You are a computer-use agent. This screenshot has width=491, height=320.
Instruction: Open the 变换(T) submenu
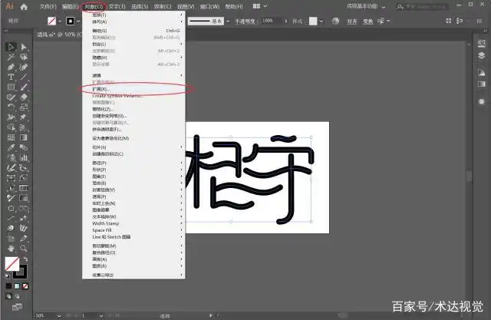(x=133, y=15)
